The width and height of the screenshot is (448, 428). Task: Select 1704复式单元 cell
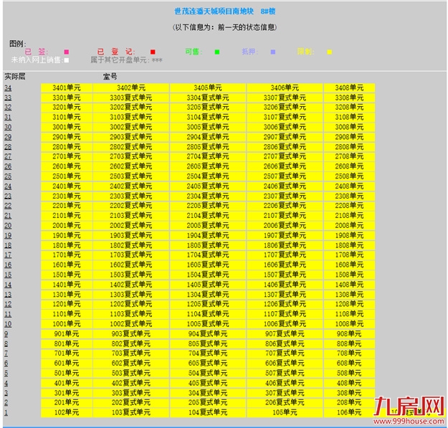click(208, 255)
